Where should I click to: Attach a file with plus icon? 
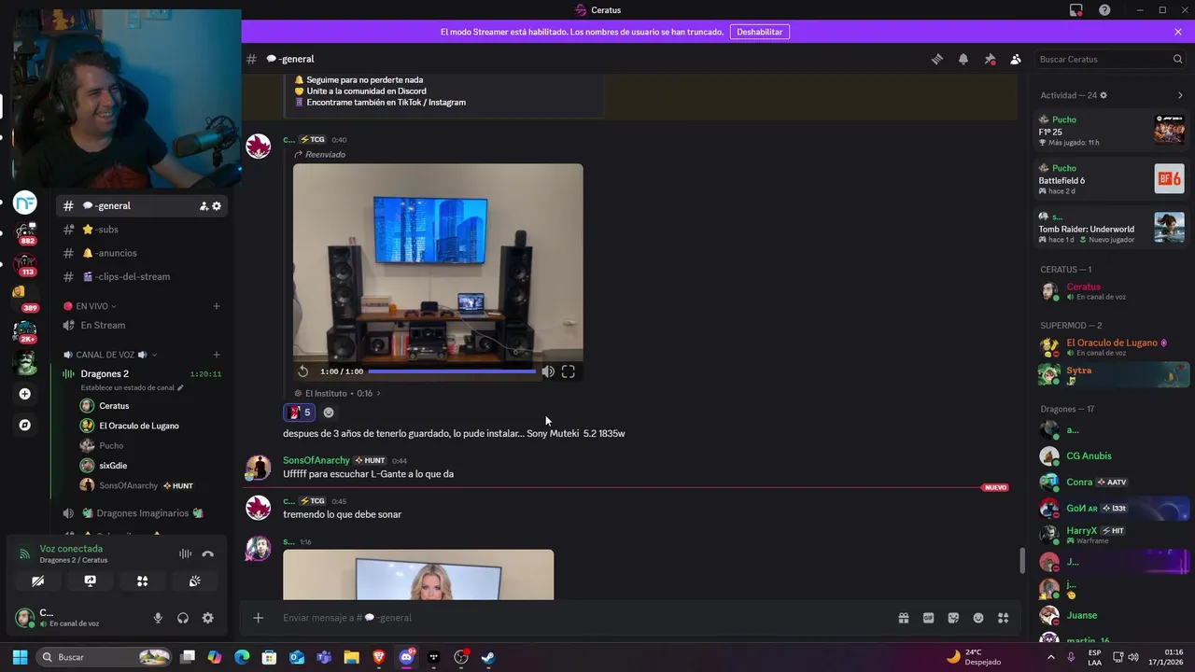tap(259, 618)
